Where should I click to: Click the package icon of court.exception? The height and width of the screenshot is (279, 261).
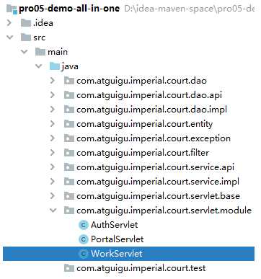69,138
